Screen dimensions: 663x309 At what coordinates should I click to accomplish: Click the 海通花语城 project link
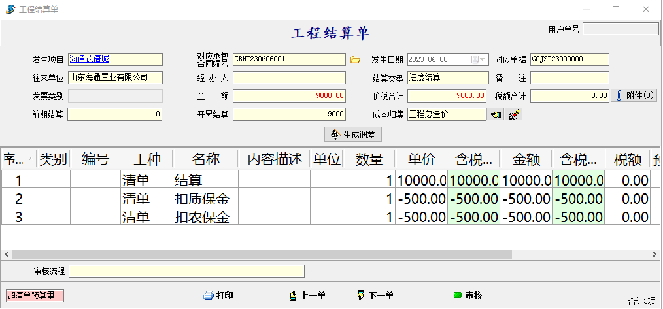[x=90, y=59]
